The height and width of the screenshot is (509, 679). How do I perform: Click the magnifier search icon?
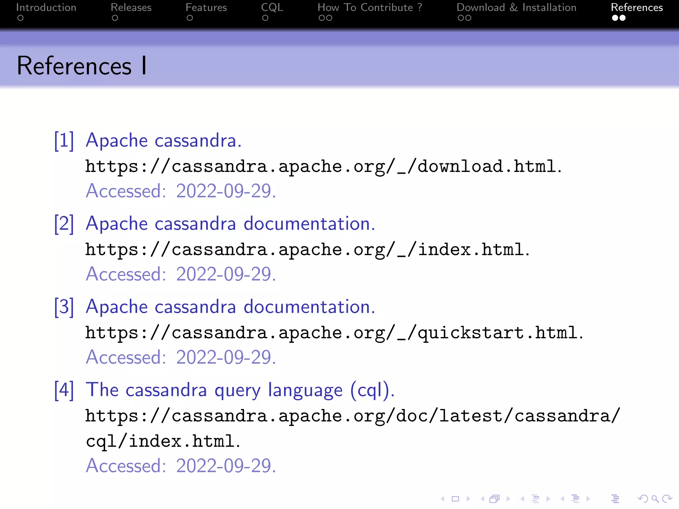coord(655,499)
